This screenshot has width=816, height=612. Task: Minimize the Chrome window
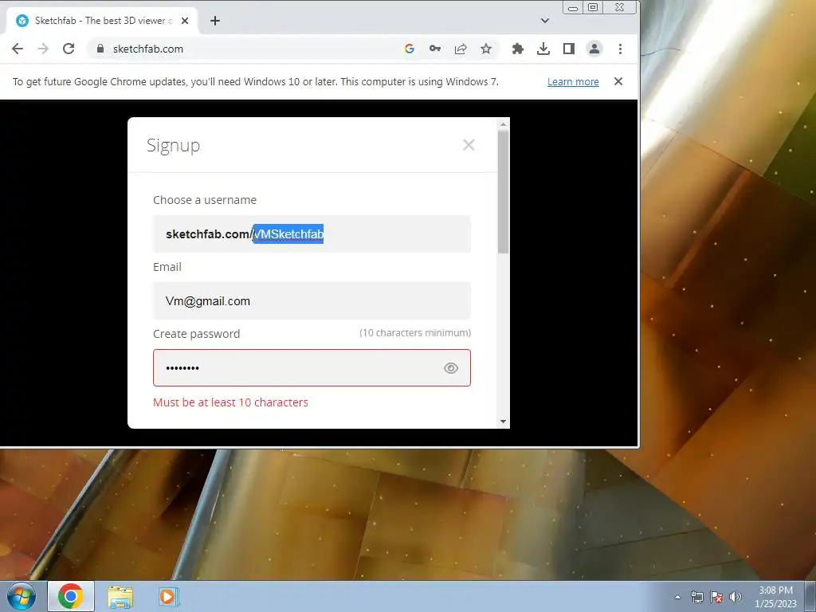pyautogui.click(x=573, y=7)
